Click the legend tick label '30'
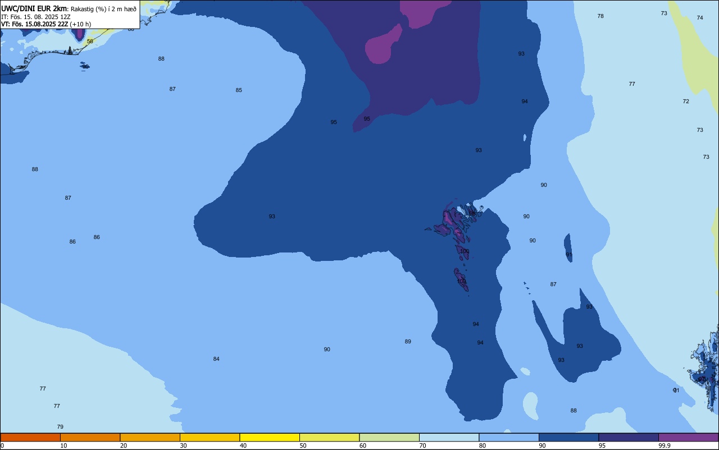This screenshot has height=450, width=719. point(183,446)
